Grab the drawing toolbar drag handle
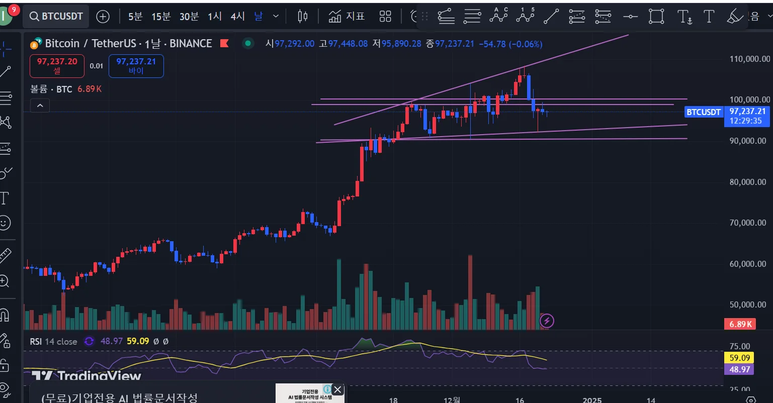773x403 pixels. [x=424, y=17]
